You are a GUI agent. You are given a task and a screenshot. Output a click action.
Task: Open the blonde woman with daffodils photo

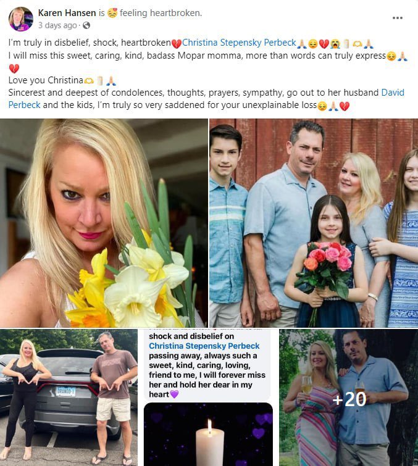[x=104, y=223]
